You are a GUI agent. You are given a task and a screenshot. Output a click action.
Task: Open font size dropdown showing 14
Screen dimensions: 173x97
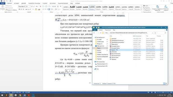click(30, 6)
